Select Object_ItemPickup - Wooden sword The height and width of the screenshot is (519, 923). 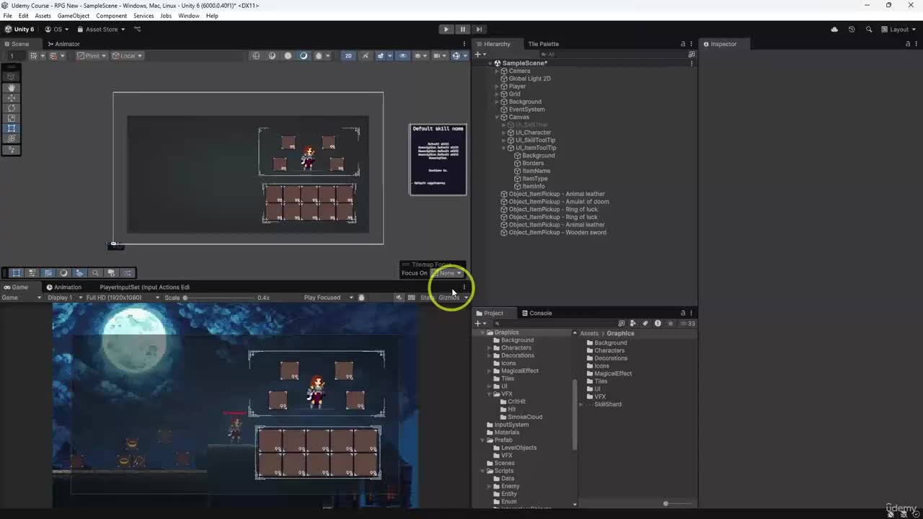[x=557, y=232]
